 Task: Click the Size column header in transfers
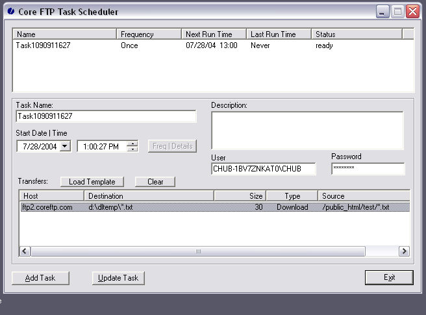[240, 195]
